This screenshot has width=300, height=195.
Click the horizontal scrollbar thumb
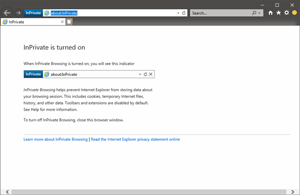149,192
